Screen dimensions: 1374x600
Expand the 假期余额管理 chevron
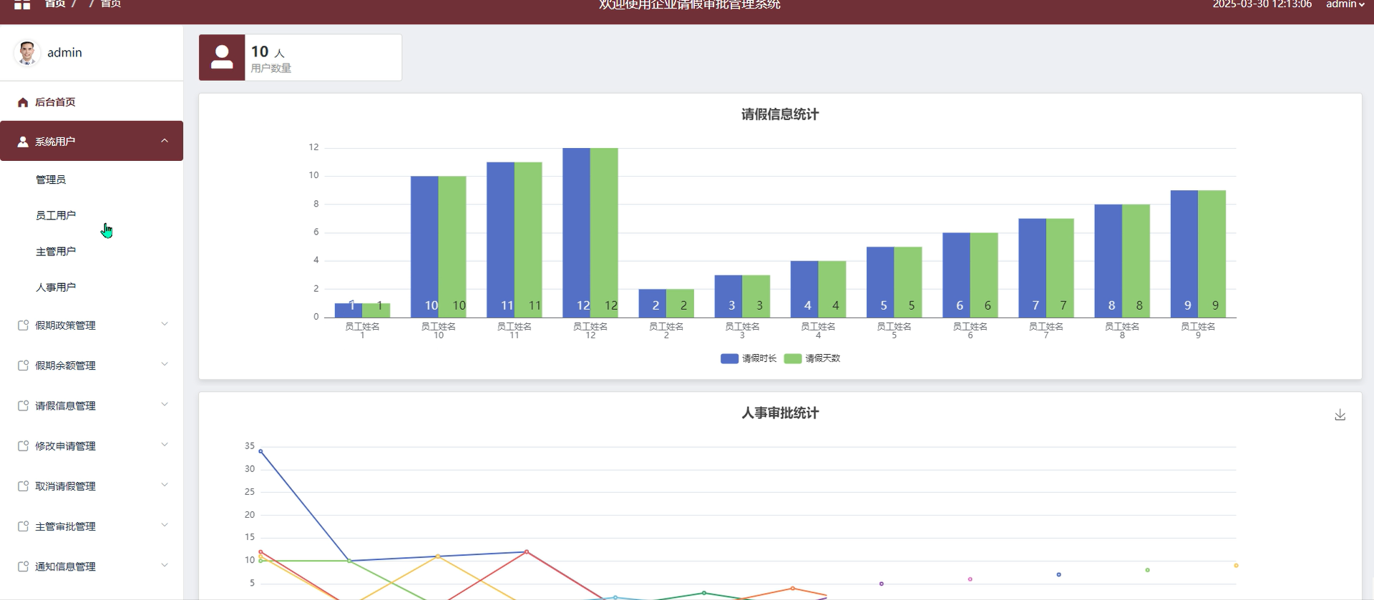tap(165, 365)
